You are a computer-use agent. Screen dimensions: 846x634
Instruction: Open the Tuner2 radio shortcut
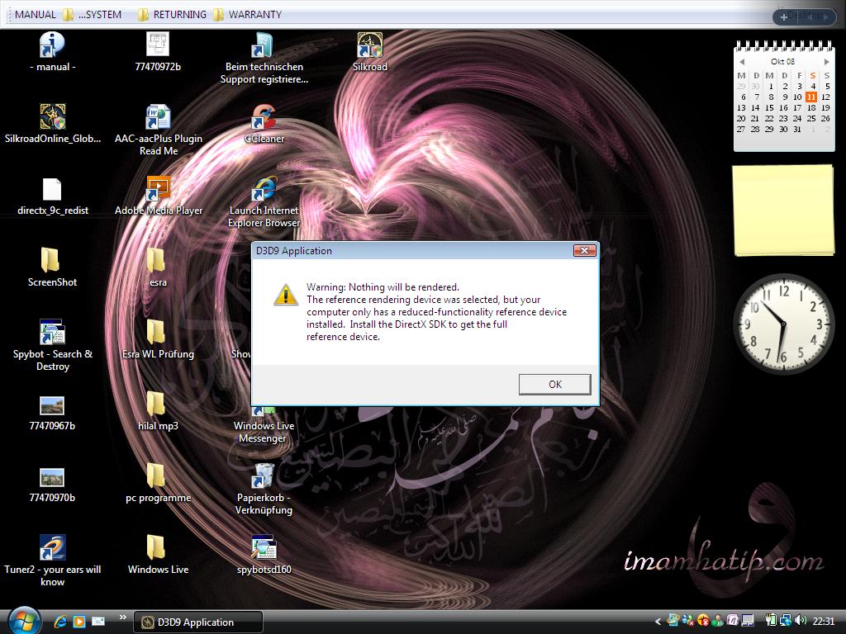(x=52, y=548)
